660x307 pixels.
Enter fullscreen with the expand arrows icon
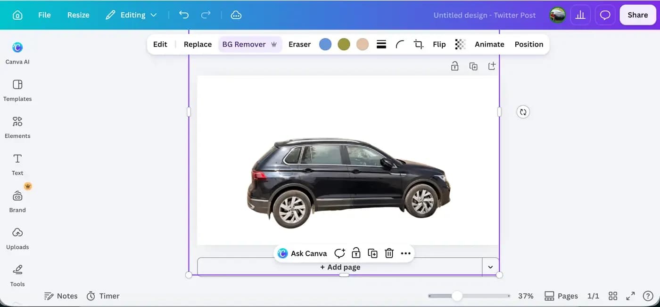tap(630, 296)
